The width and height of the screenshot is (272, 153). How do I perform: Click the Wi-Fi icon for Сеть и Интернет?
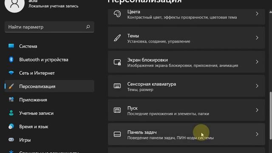pyautogui.click(x=11, y=73)
